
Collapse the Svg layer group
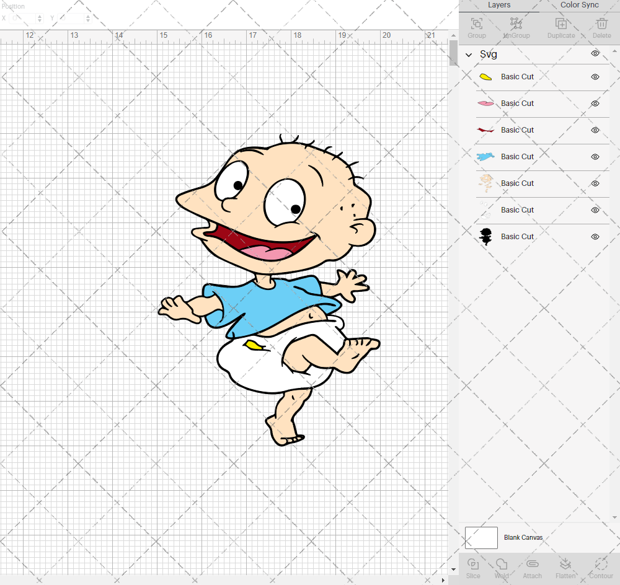click(469, 55)
